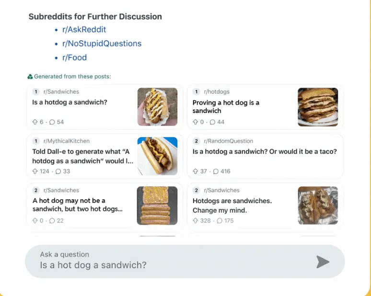371x296 pixels.
Task: Click the 'Ask a question' input field
Action: [168, 261]
